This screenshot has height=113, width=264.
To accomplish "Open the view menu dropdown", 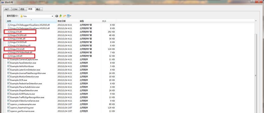I will 69,16.
